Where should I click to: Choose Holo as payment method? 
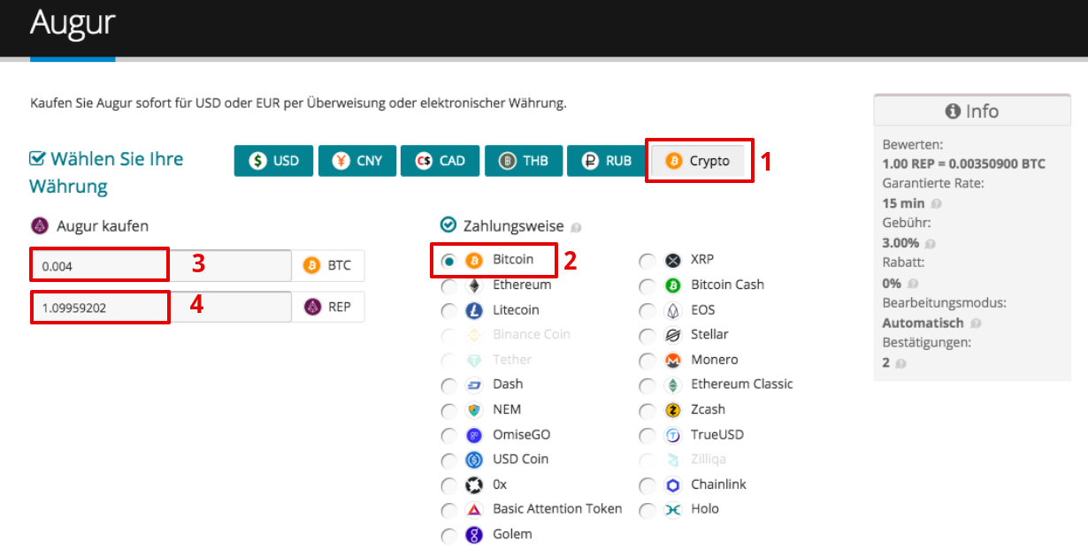647,510
